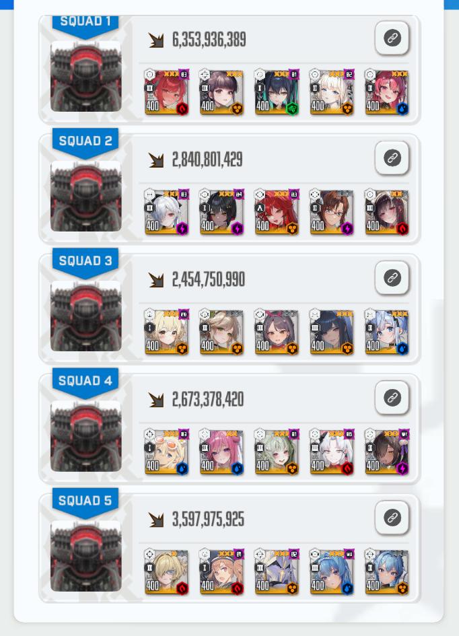Screen dimensions: 459x636
Task: Copy link for Squad 2
Action: click(392, 157)
